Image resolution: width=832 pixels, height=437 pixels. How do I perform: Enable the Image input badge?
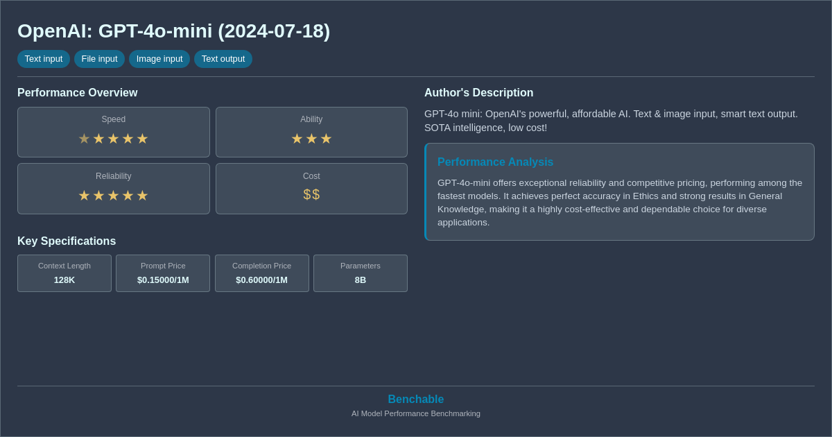[159, 59]
